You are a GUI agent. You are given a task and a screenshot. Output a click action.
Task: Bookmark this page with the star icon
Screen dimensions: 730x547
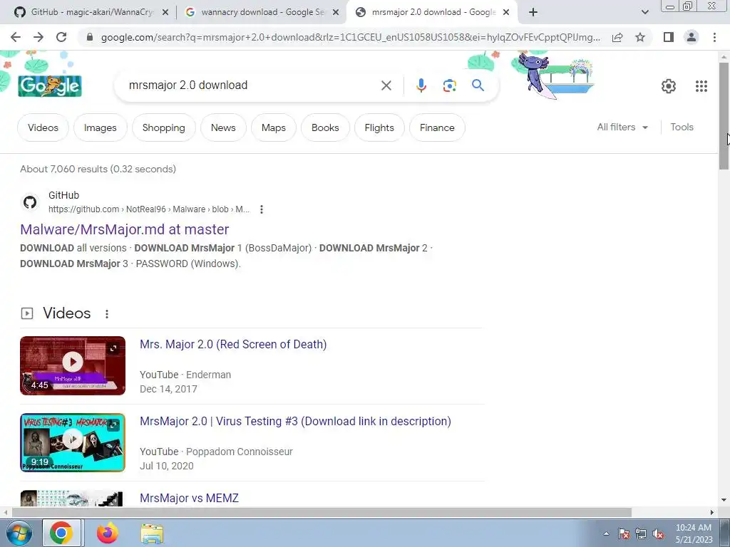(640, 37)
